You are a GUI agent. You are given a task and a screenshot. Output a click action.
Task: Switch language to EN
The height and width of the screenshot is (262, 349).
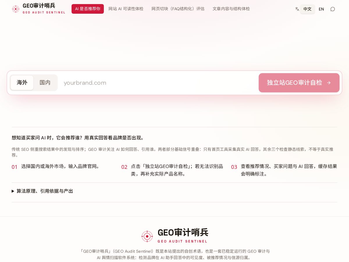coord(321,9)
